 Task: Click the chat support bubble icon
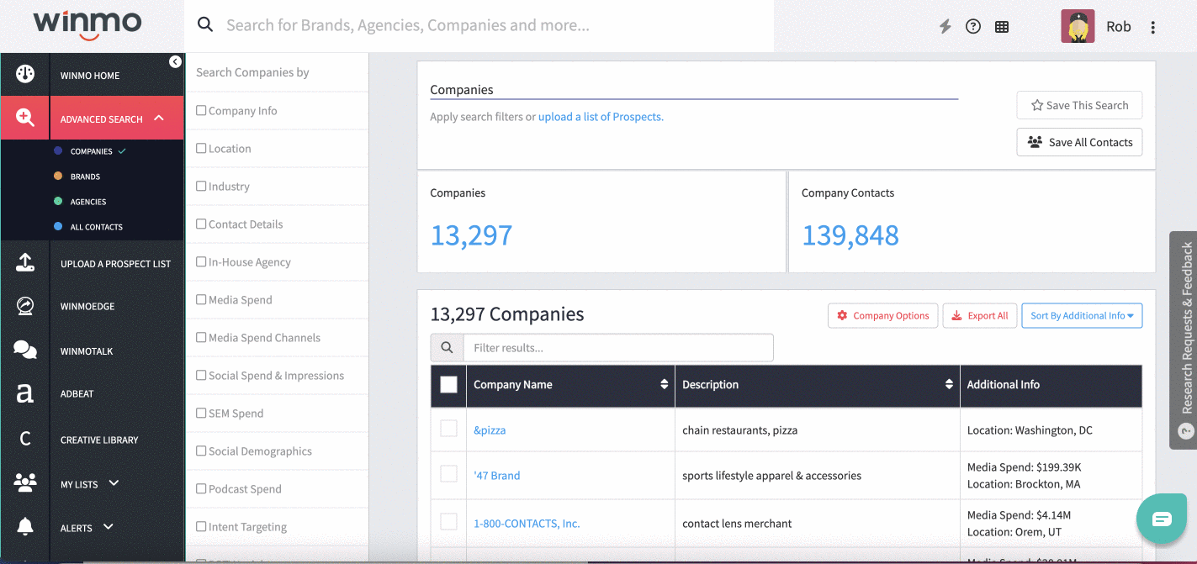coord(1162,519)
